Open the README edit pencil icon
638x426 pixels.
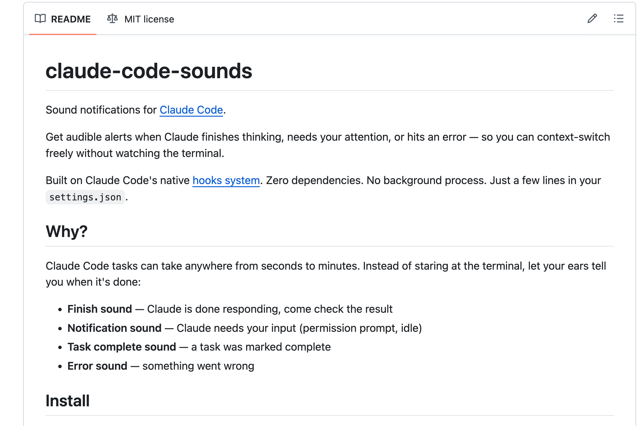(592, 19)
